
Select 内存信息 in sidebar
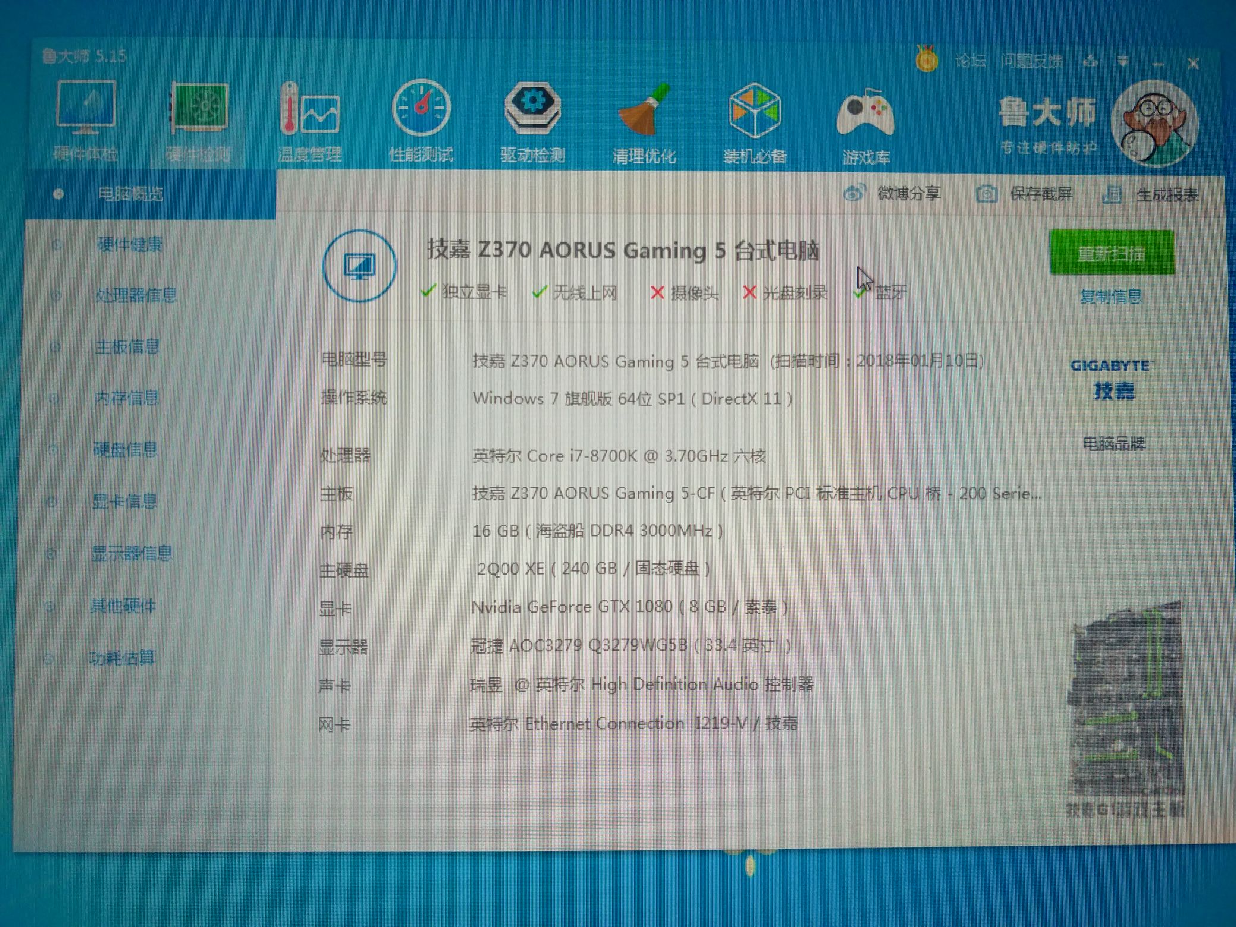(126, 398)
